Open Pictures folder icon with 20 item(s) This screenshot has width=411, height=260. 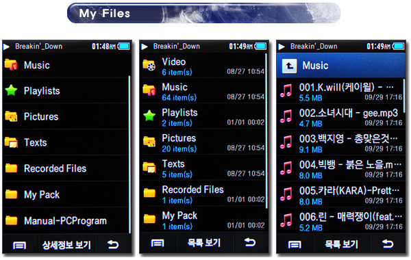click(149, 142)
